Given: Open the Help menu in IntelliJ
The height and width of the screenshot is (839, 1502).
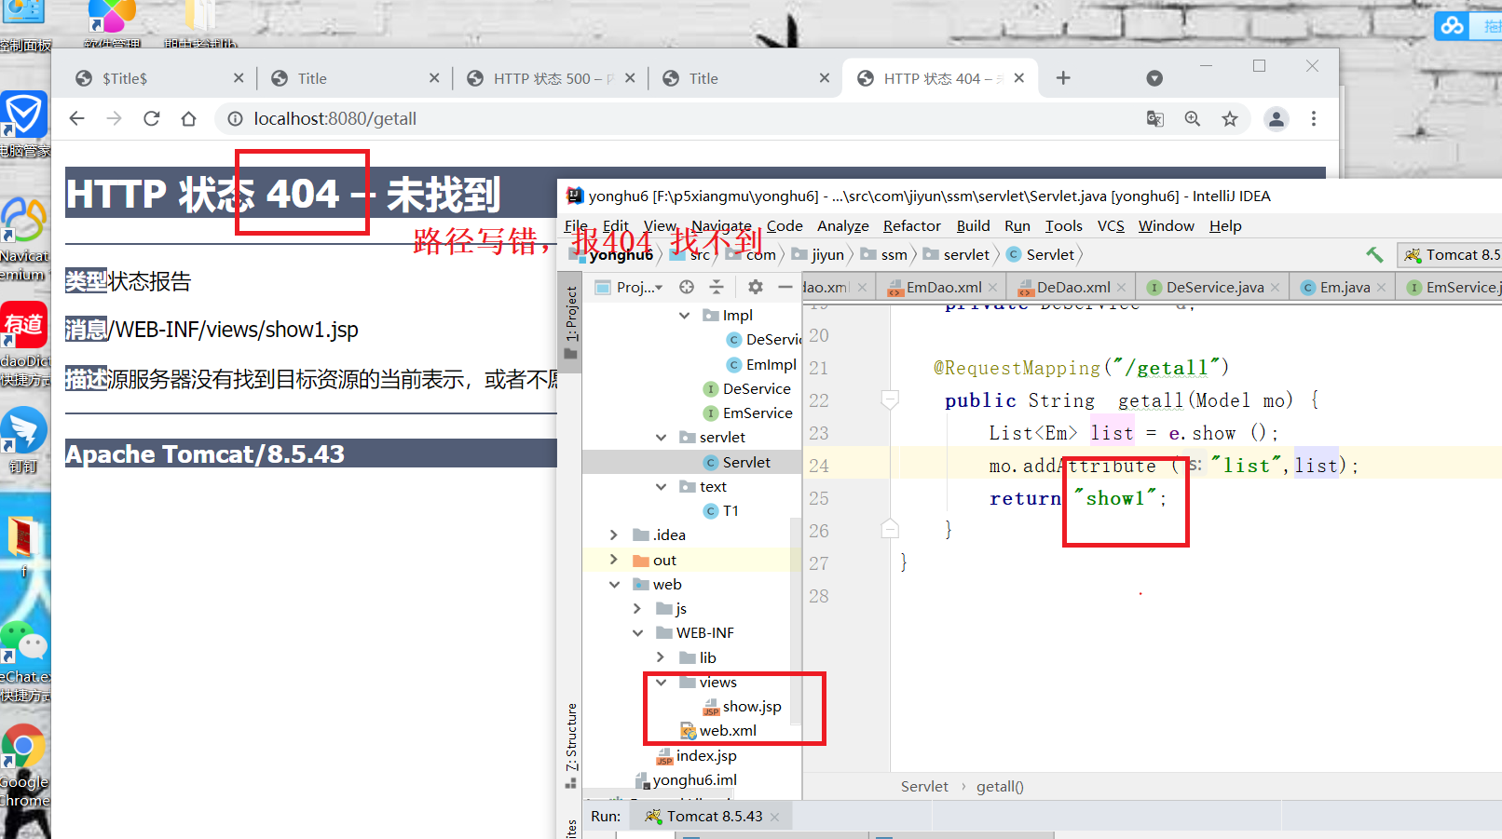Looking at the screenshot, I should (x=1225, y=225).
